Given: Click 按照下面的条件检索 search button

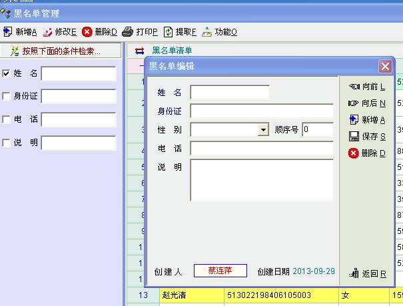Looking at the screenshot, I should point(61,51).
